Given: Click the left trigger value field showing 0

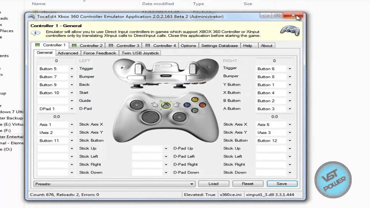Looking at the screenshot, I should click(56, 61).
